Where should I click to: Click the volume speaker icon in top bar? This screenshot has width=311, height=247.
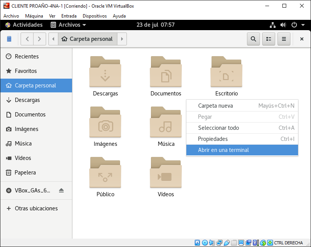pos(283,25)
